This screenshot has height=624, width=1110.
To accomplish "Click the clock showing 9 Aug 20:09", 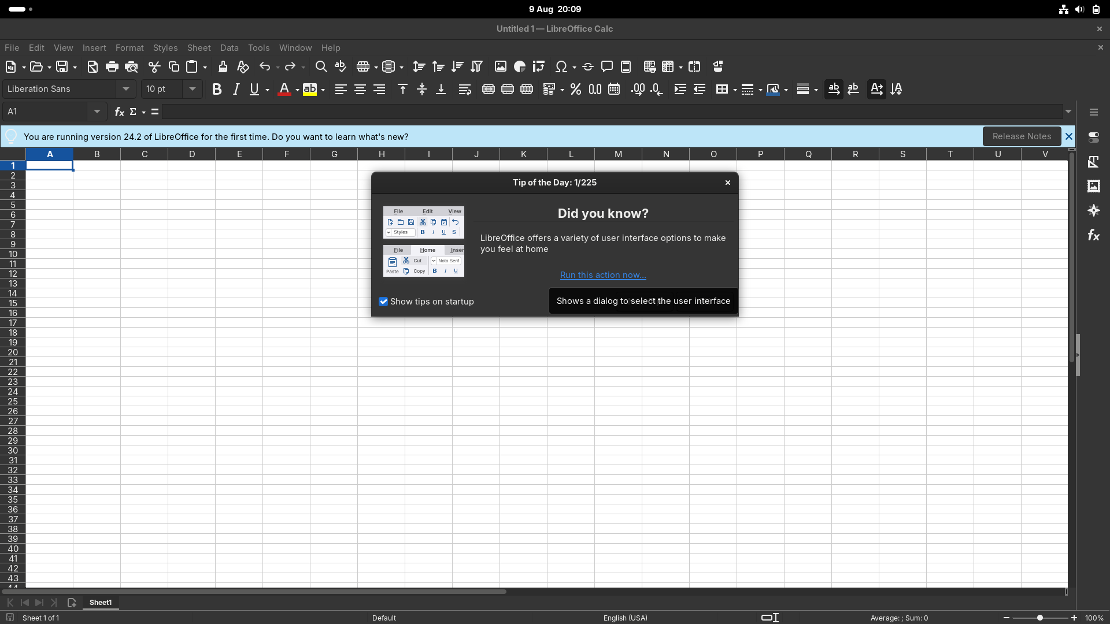I will coord(555,9).
